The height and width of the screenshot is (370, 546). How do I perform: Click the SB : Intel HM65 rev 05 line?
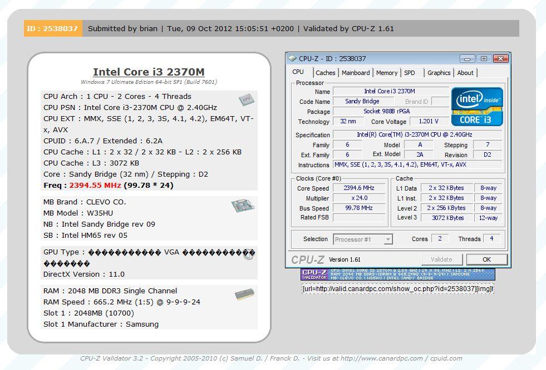click(85, 235)
